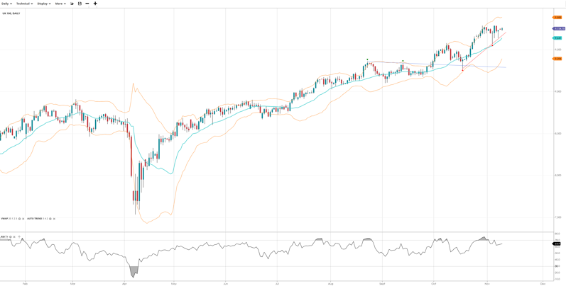Image resolution: width=566 pixels, height=286 pixels.
Task: Expand the Technical indicators menu
Action: pyautogui.click(x=24, y=4)
